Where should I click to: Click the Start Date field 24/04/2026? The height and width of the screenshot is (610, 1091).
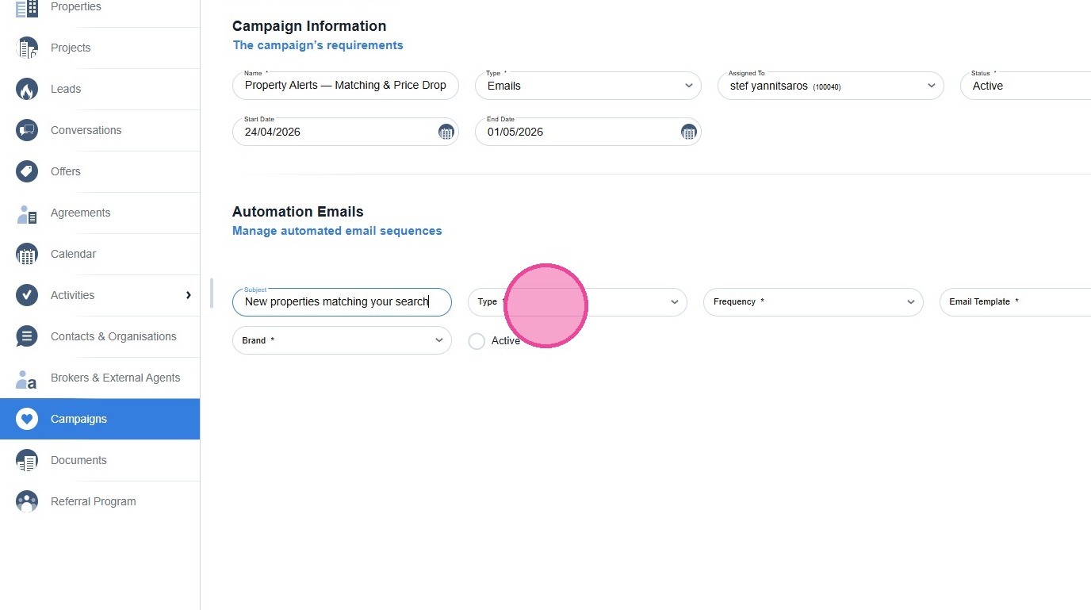(346, 132)
